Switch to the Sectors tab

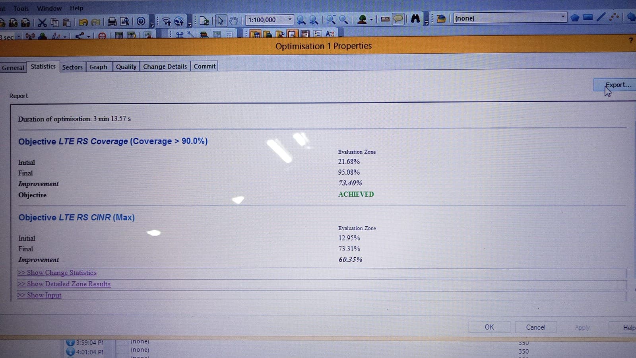pos(72,67)
